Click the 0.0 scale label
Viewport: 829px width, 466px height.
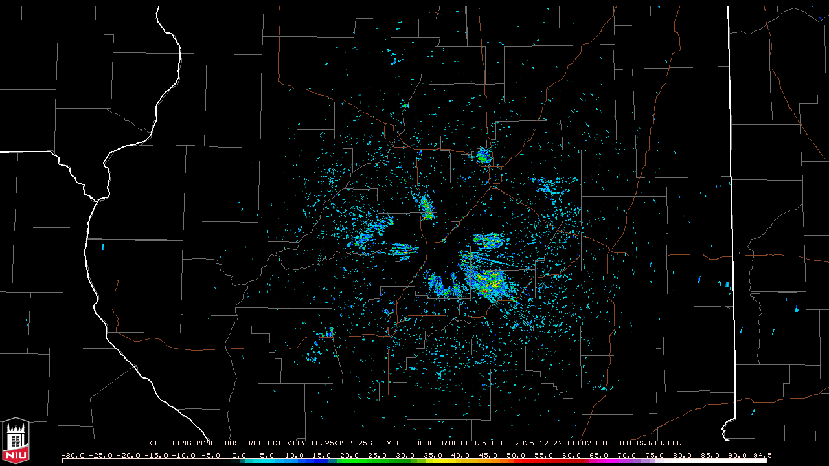[239, 456]
